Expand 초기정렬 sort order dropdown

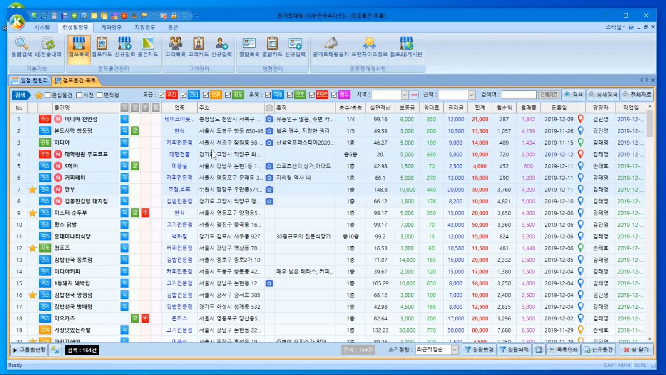(454, 350)
